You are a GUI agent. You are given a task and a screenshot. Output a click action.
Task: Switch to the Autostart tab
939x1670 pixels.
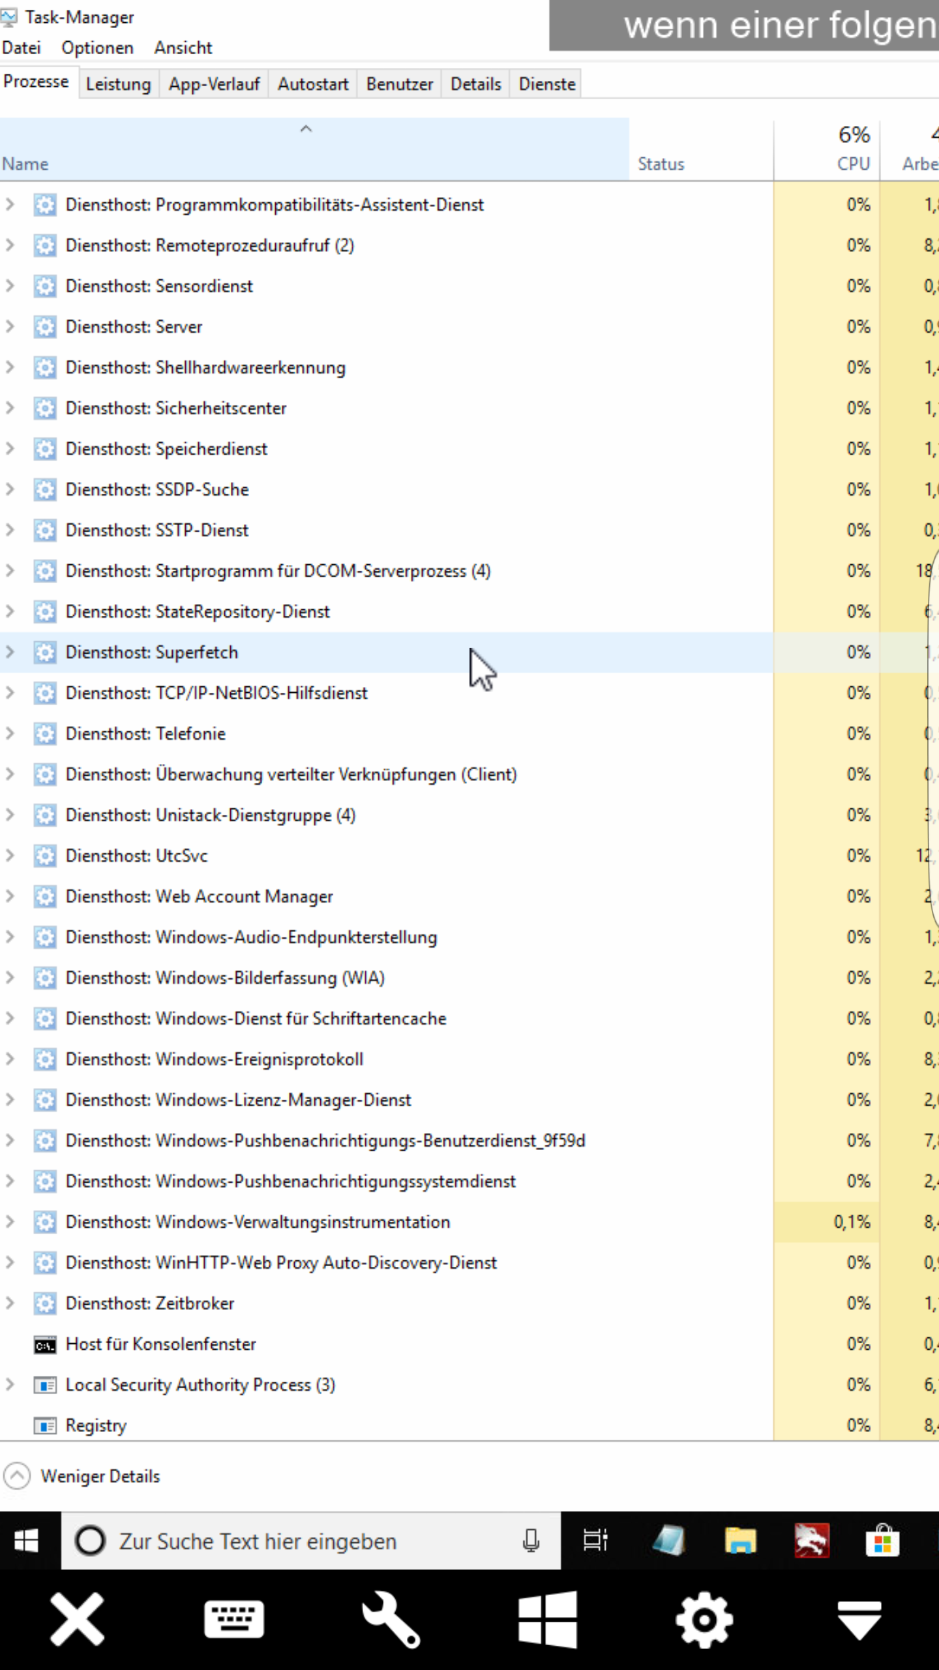pos(313,84)
